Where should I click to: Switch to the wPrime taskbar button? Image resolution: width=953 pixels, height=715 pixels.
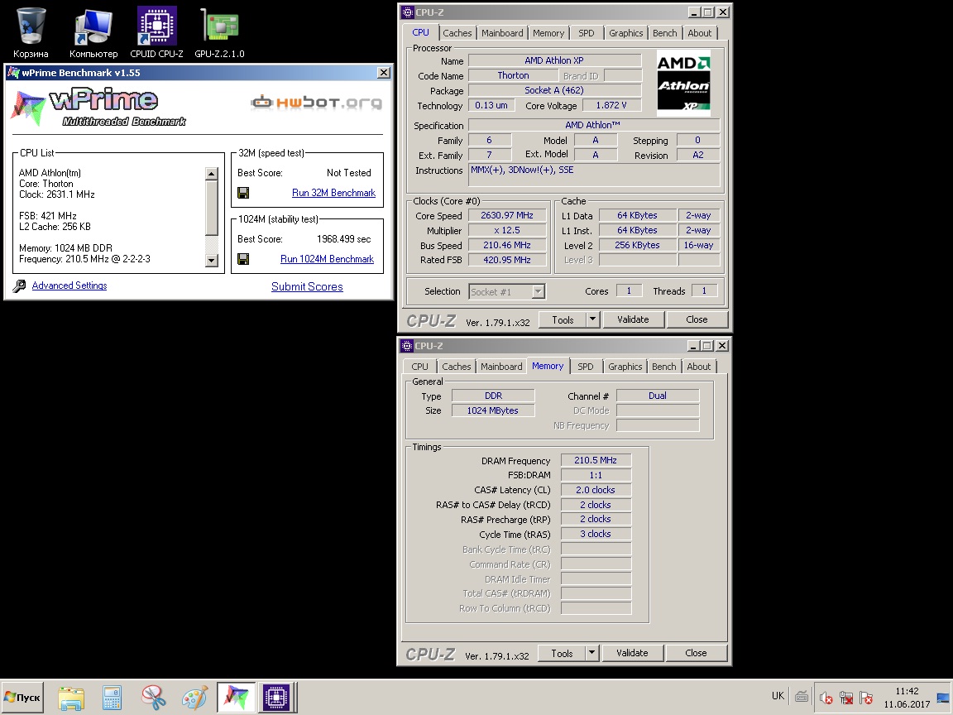pos(237,697)
